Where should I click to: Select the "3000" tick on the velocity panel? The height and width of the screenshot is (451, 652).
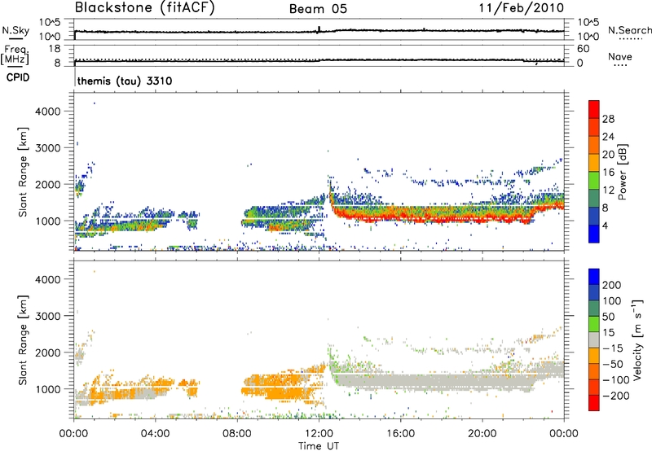coord(47,316)
